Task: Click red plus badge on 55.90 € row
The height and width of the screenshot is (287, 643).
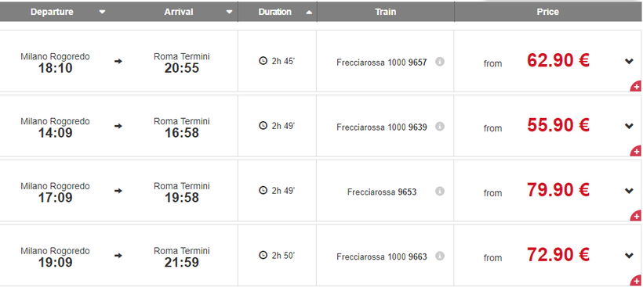Action: [637, 151]
